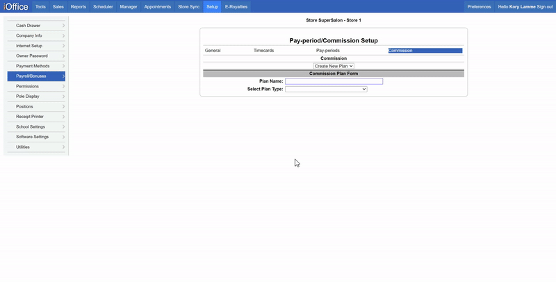The height and width of the screenshot is (282, 556).
Task: Select Cash Drawer in sidebar
Action: tap(36, 26)
